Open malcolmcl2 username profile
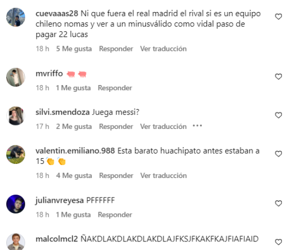The height and width of the screenshot is (250, 286). pos(57,239)
